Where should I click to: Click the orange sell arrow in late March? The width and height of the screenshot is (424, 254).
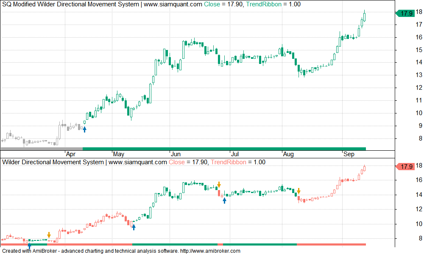[x=49, y=235]
